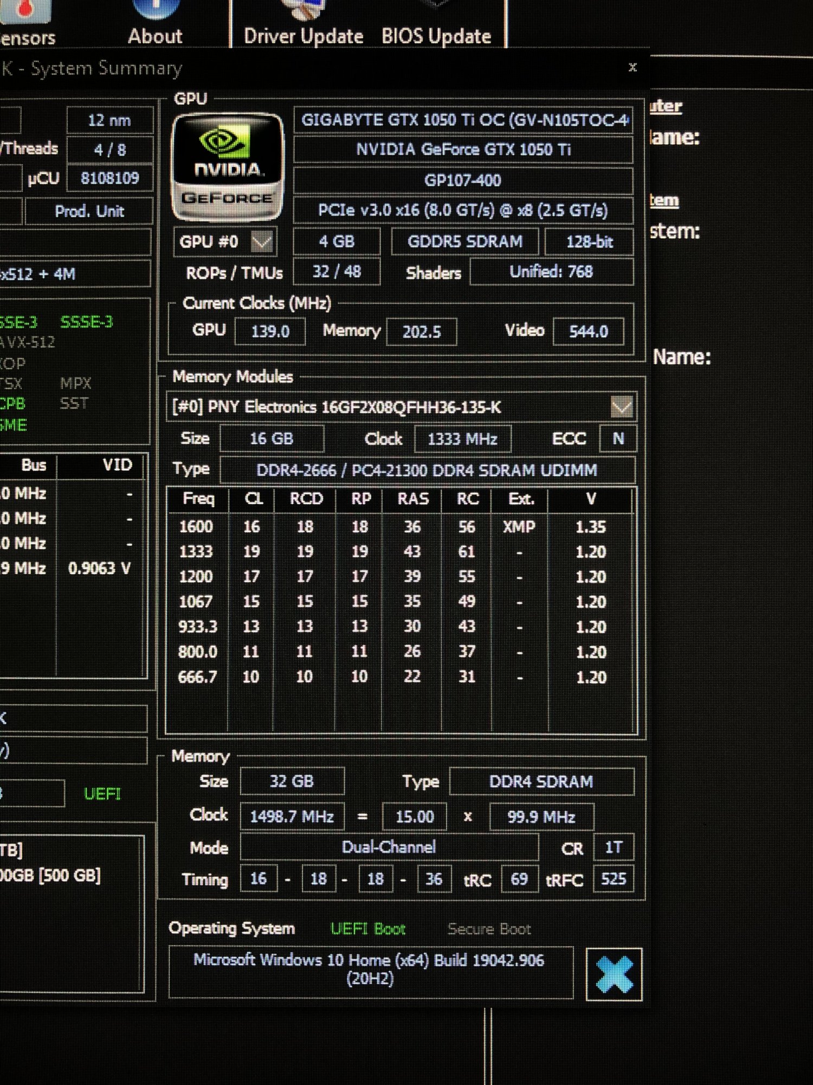The image size is (813, 1085).
Task: Click the microcode value 8108109
Action: 109,178
